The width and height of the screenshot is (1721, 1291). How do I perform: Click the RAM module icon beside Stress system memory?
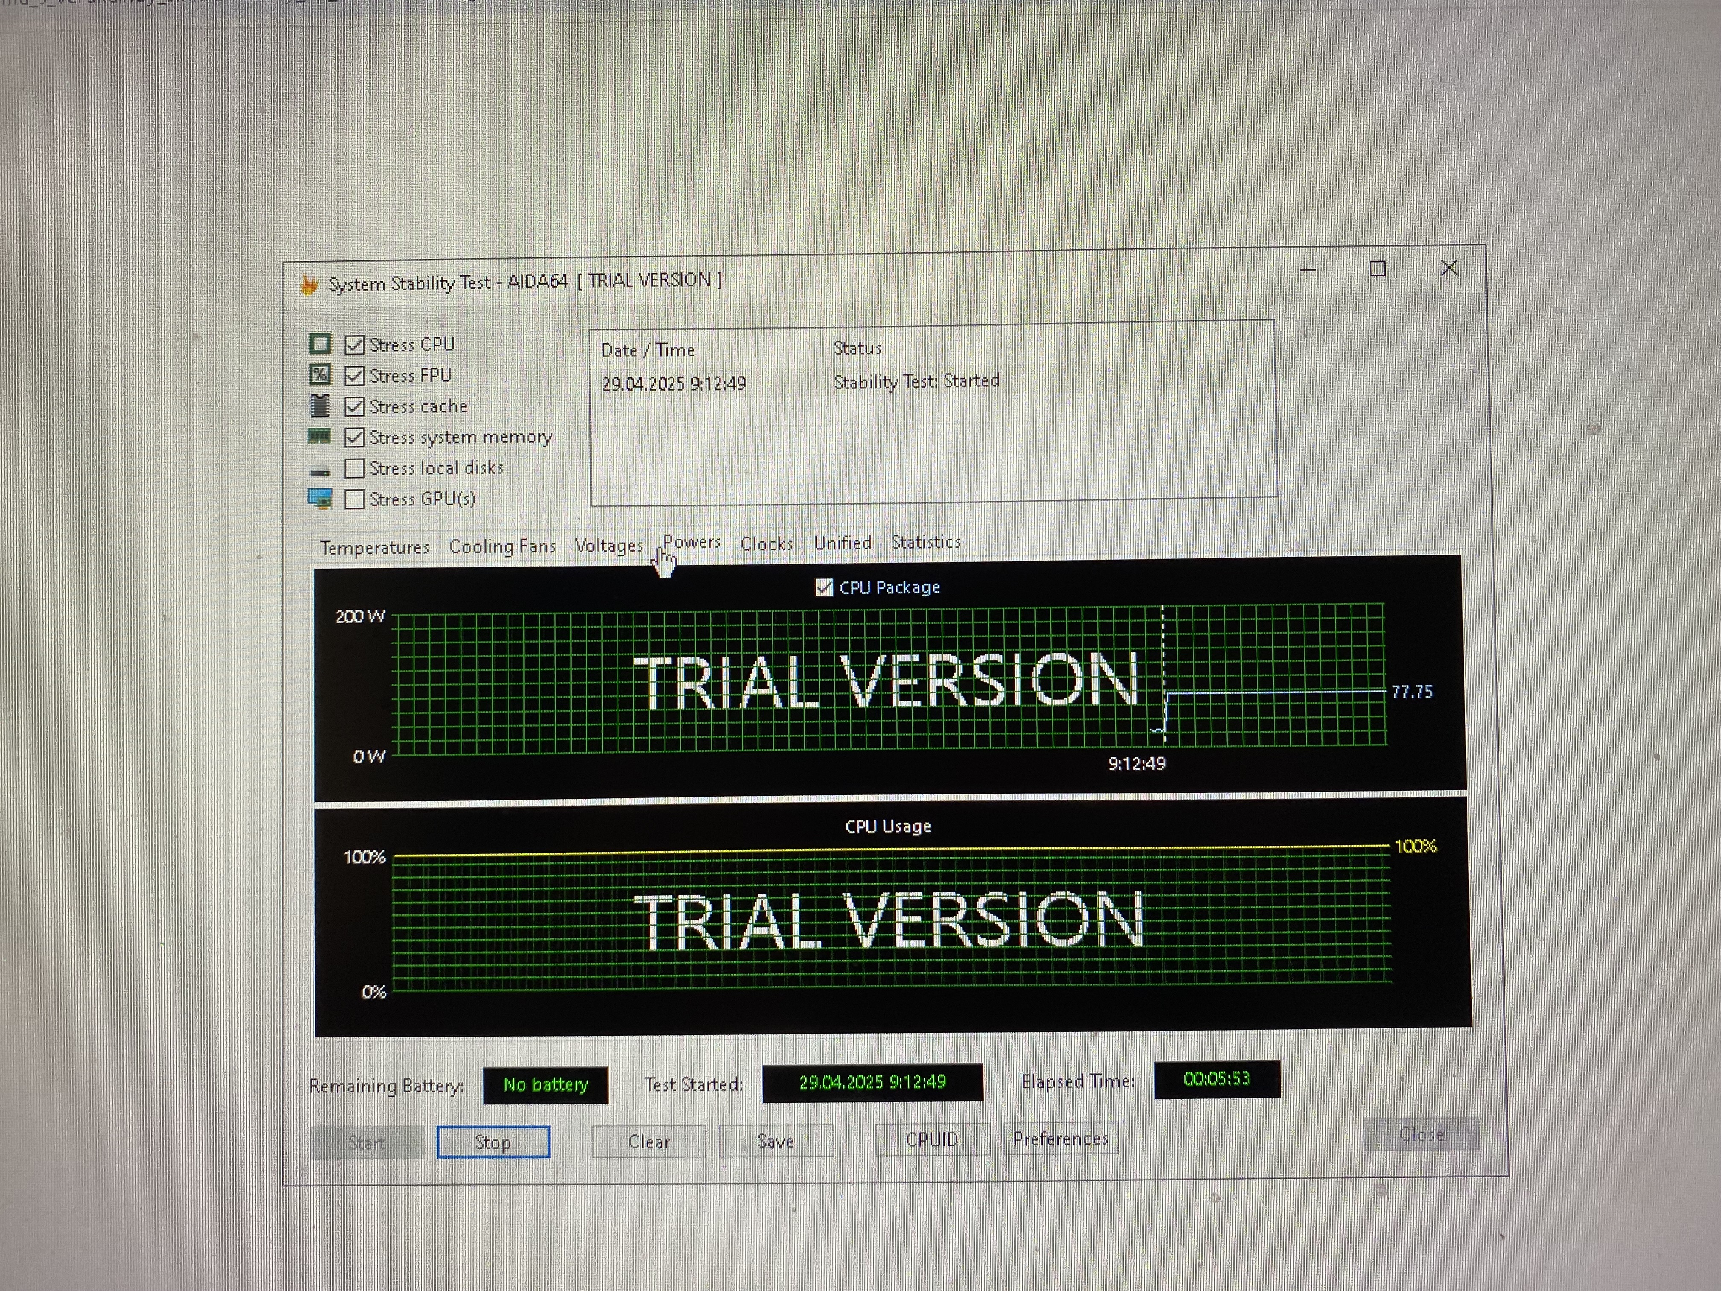click(320, 436)
